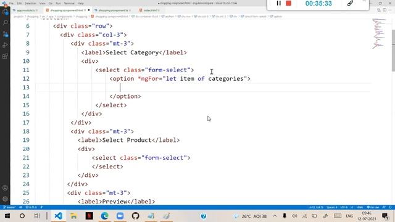Click the UTF-8 encoding indicator
Image resolution: width=395 pixels, height=222 pixels.
click(344, 207)
